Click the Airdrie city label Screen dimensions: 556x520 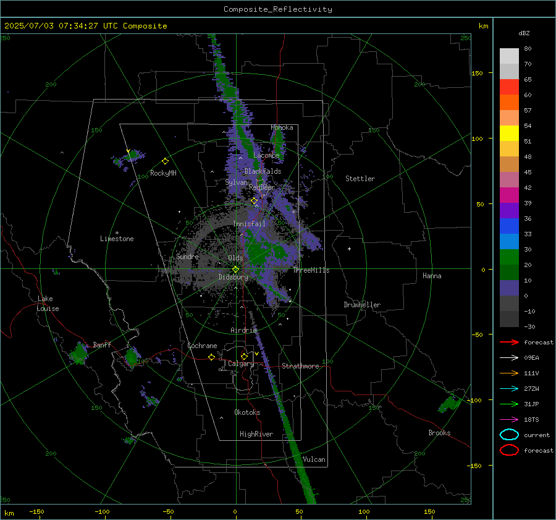(243, 330)
